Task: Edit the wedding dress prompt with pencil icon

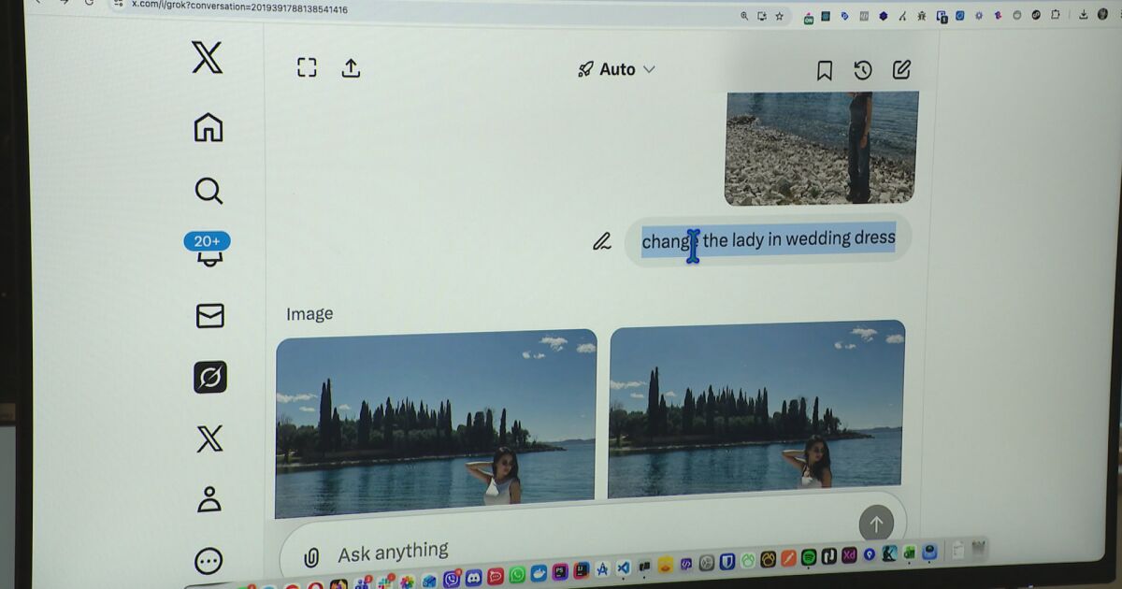Action: coord(602,242)
